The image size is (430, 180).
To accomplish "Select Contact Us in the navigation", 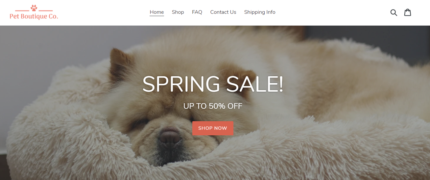I will pyautogui.click(x=223, y=12).
